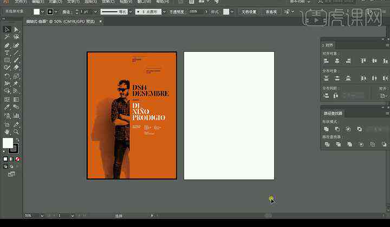Open the 文件(F) menu
This screenshot has width=390, height=227.
pos(21,2)
